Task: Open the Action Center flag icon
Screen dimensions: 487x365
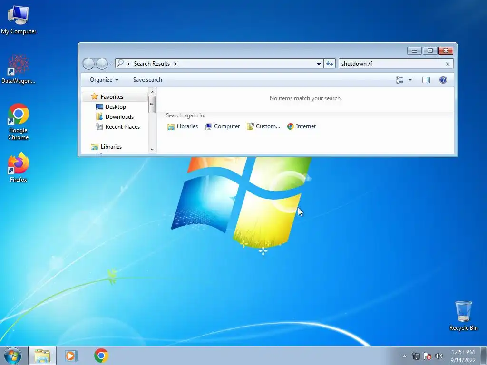Action: (428, 356)
